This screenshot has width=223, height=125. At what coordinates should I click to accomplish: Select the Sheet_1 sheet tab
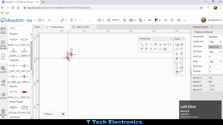pyautogui.click(x=48, y=114)
